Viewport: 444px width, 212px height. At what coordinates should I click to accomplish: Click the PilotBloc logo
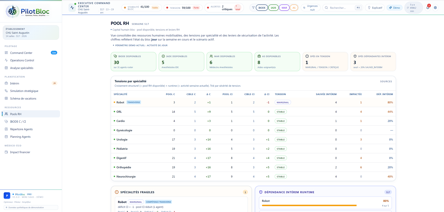pyautogui.click(x=28, y=12)
